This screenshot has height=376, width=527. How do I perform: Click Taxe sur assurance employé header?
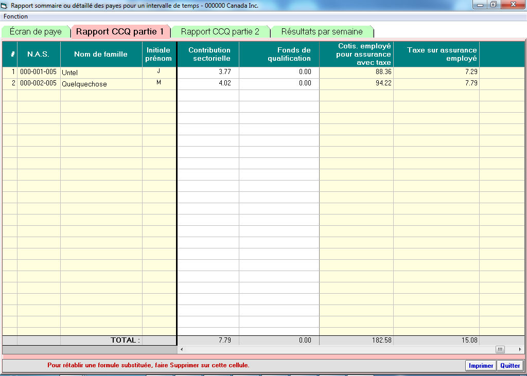[x=436, y=54]
